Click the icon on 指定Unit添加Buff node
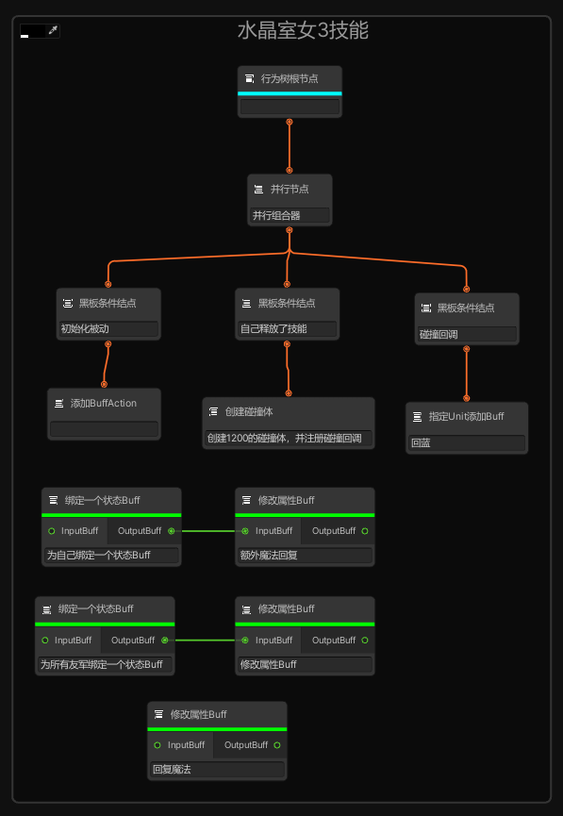The height and width of the screenshot is (816, 563). (417, 416)
